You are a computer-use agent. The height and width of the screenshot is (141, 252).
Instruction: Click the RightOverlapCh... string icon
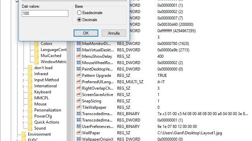tap(79, 88)
